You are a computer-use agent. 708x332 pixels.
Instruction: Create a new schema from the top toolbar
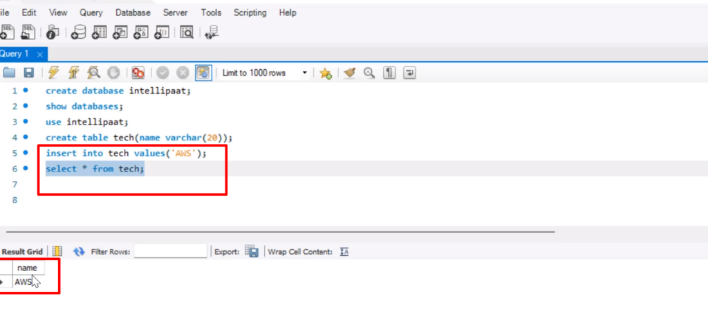coord(79,32)
